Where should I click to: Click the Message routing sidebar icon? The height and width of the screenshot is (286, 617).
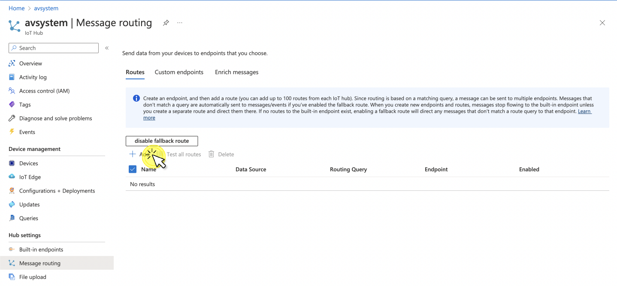click(12, 263)
